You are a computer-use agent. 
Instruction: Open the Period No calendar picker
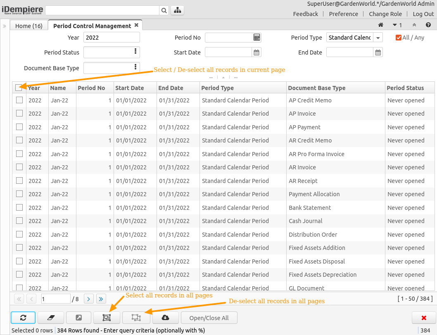point(256,37)
